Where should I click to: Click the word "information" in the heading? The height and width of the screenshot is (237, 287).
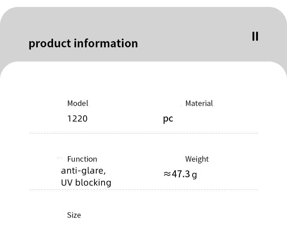[106, 43]
